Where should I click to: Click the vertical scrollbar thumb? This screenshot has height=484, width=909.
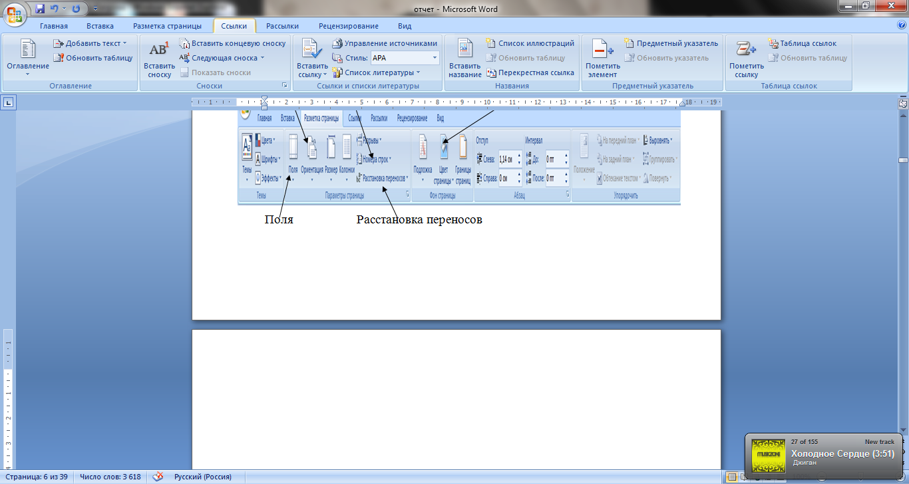click(903, 160)
